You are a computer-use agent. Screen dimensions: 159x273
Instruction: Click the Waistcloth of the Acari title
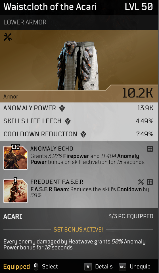50,7
